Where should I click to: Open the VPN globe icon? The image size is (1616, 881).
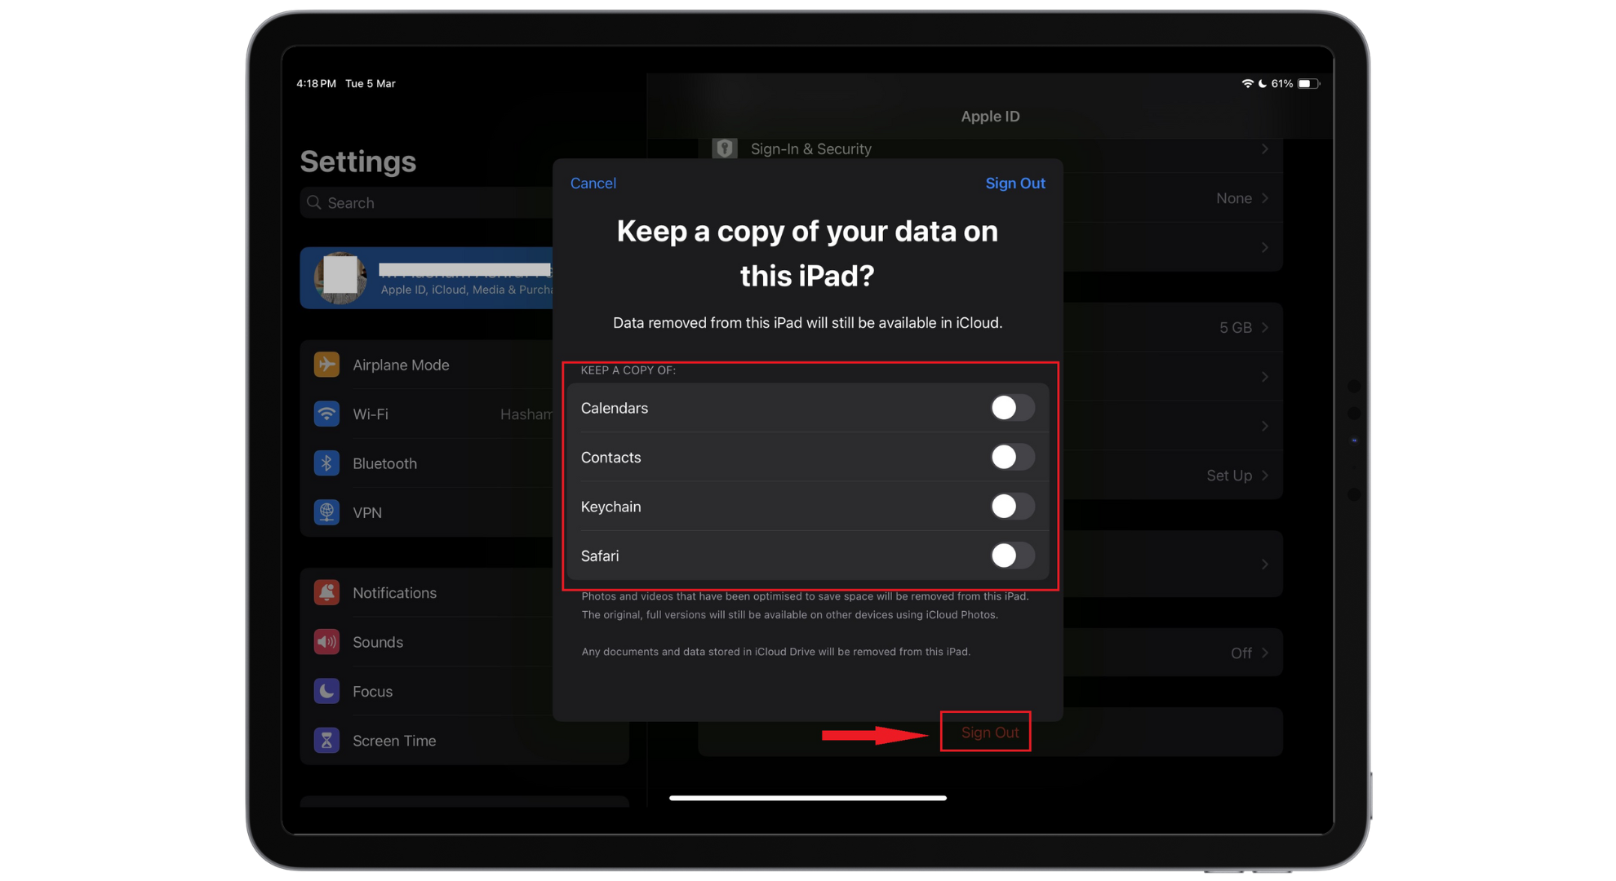point(326,512)
